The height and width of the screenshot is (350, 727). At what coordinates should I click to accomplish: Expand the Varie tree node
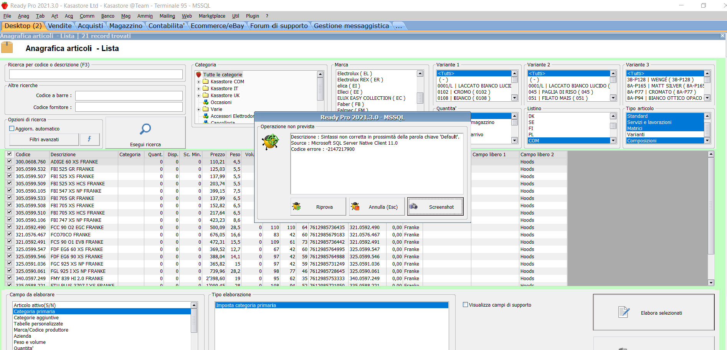click(x=198, y=109)
